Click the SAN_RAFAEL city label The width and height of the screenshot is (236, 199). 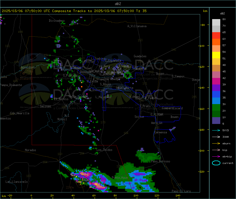click(x=96, y=71)
